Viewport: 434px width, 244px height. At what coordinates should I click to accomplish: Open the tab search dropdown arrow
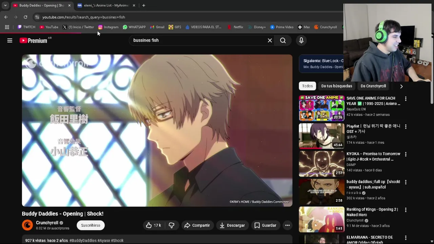coord(5,5)
